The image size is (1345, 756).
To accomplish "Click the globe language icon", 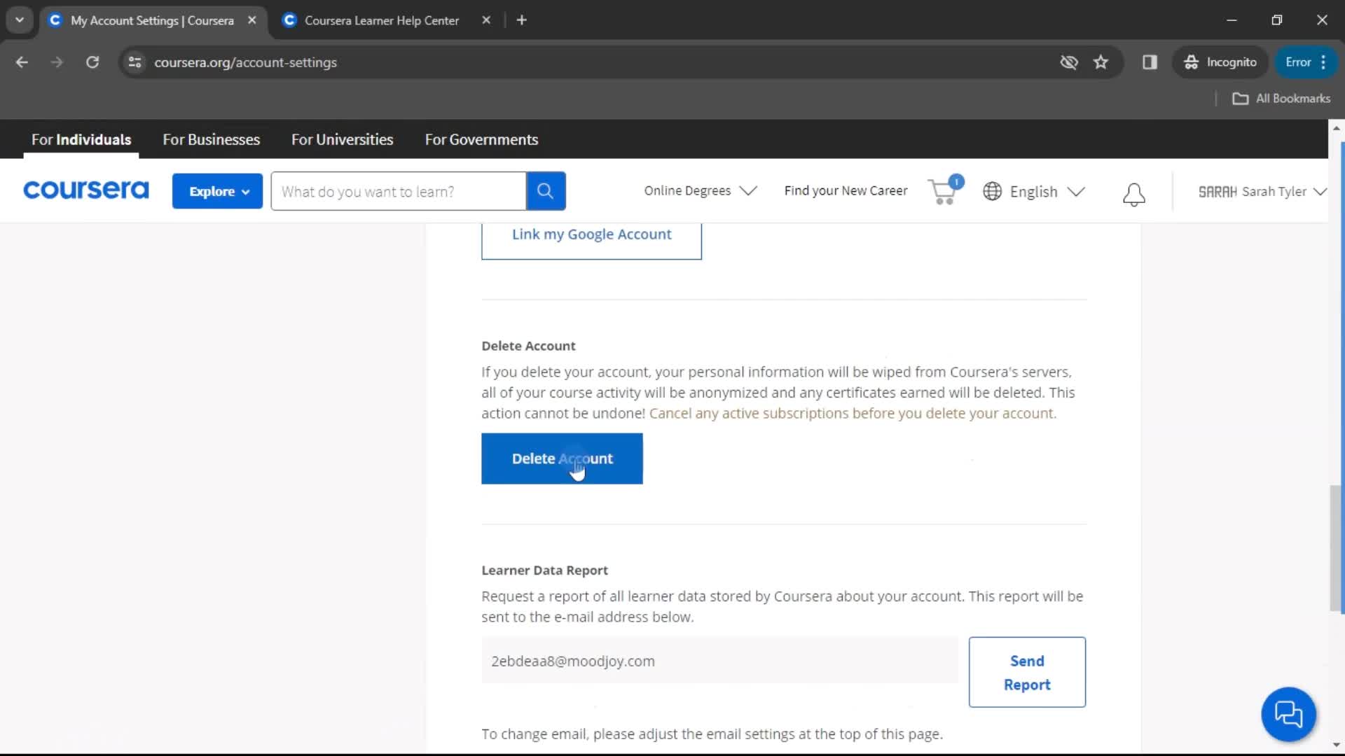I will [992, 191].
